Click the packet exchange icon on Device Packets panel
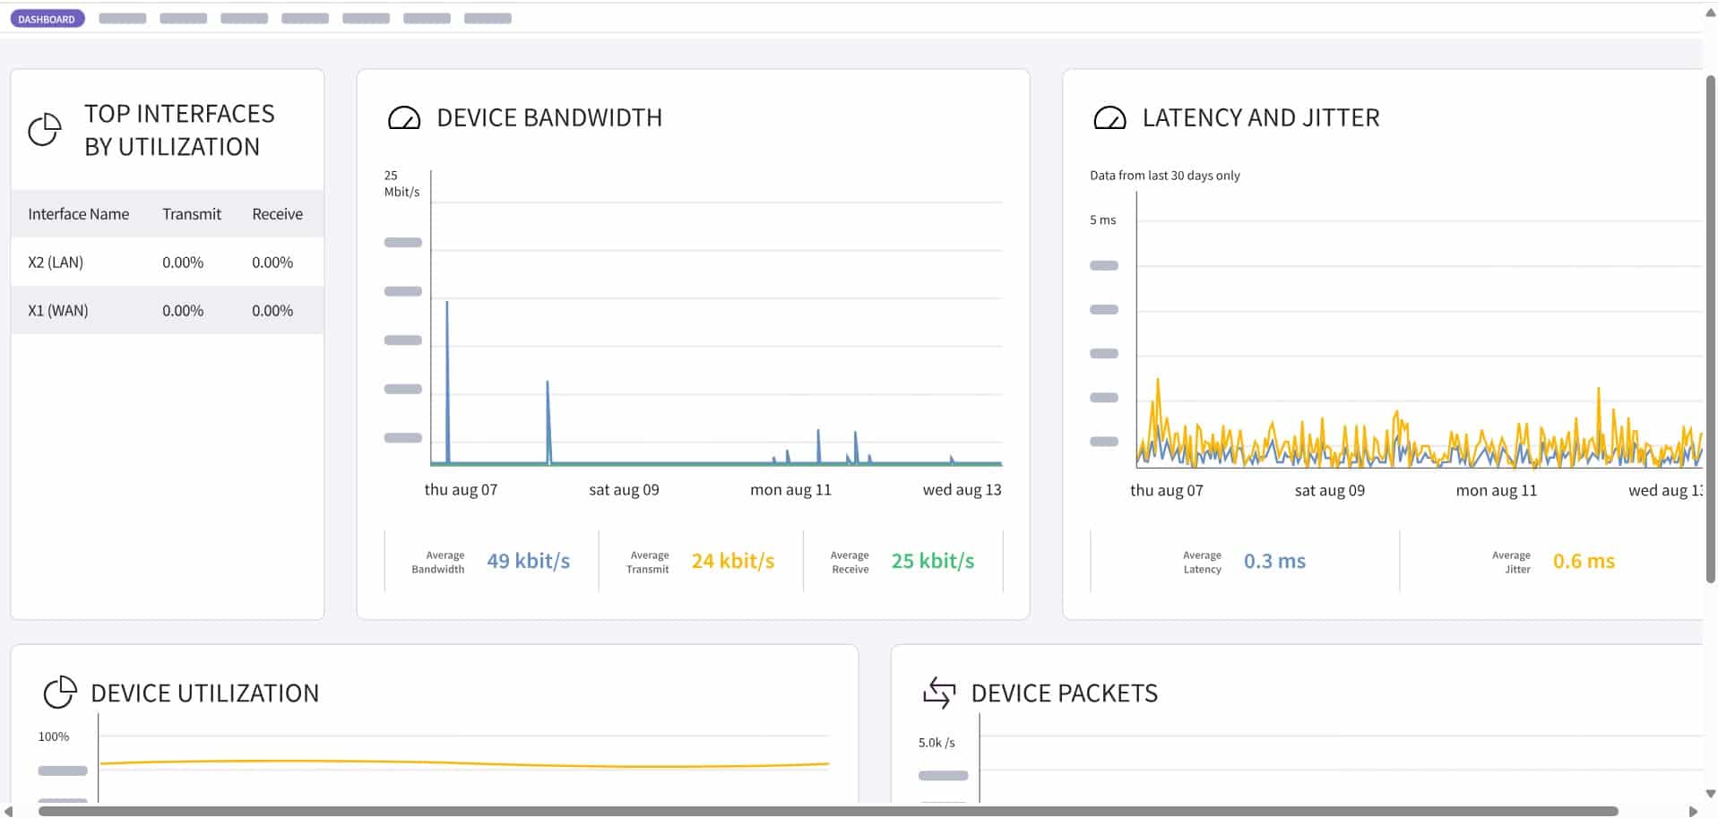This screenshot has width=1718, height=818. point(940,692)
